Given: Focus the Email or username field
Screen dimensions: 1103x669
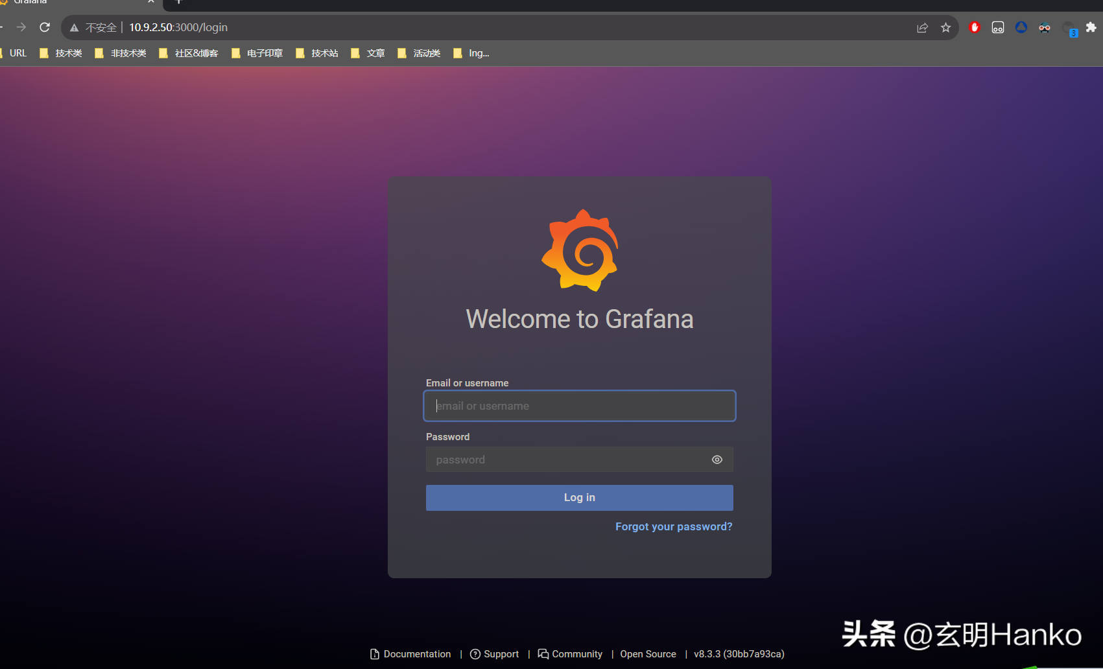Looking at the screenshot, I should point(580,406).
